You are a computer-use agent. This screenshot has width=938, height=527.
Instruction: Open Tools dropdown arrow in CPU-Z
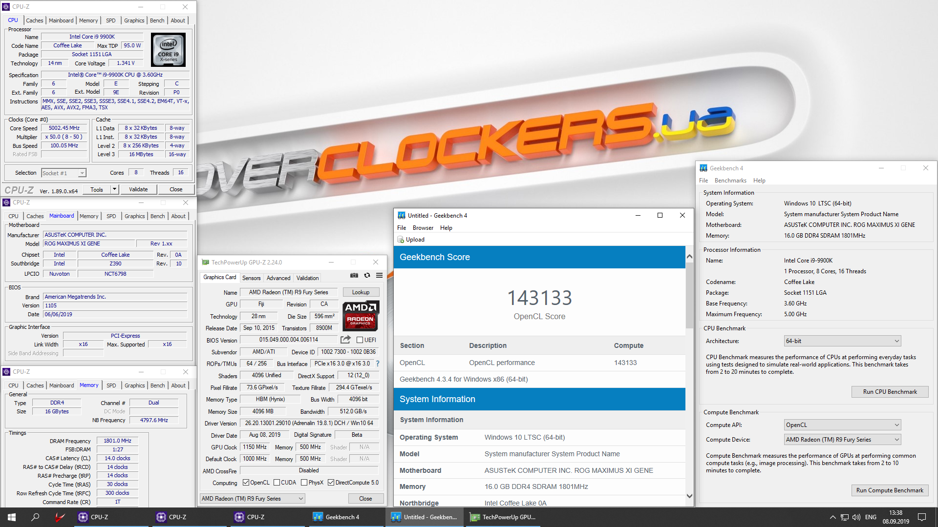click(x=114, y=189)
